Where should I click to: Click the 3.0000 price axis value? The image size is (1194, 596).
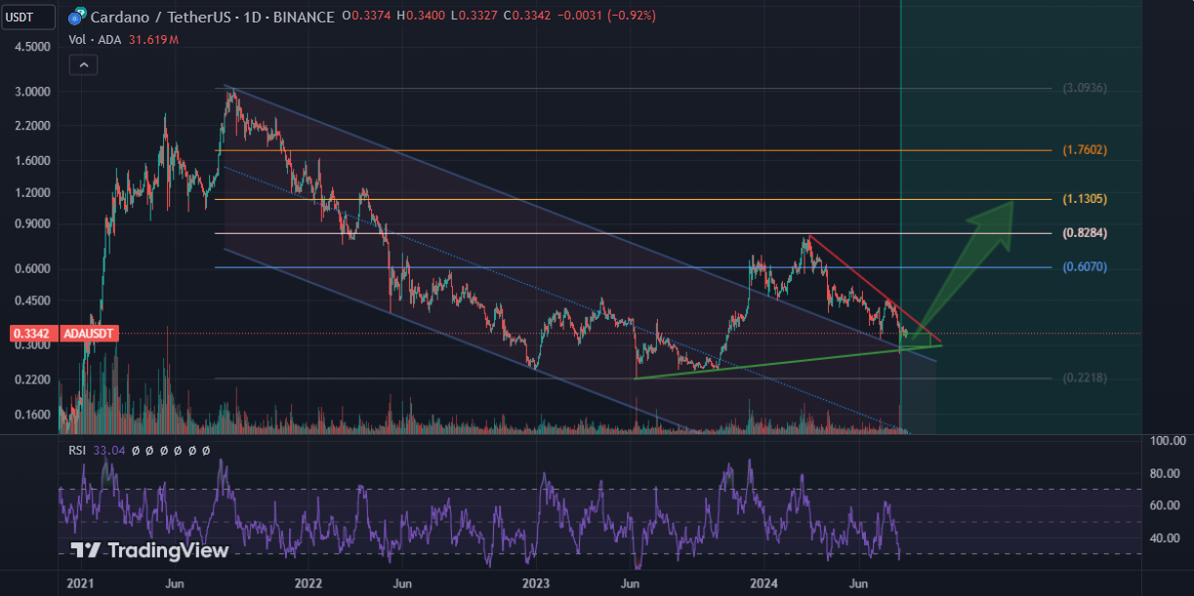33,92
